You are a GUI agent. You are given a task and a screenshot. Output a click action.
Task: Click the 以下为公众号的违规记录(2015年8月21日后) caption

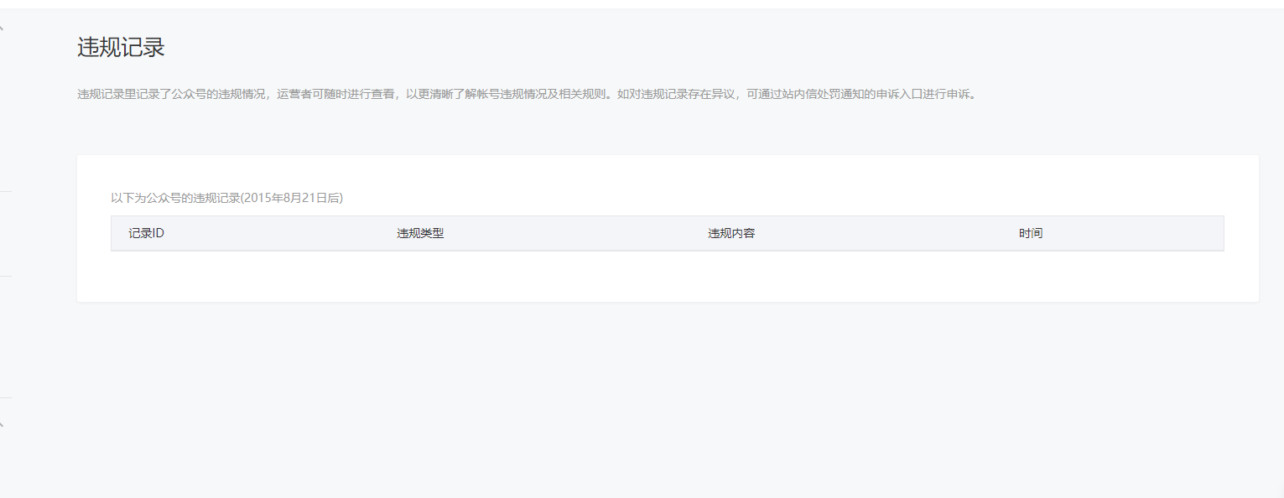(x=227, y=198)
